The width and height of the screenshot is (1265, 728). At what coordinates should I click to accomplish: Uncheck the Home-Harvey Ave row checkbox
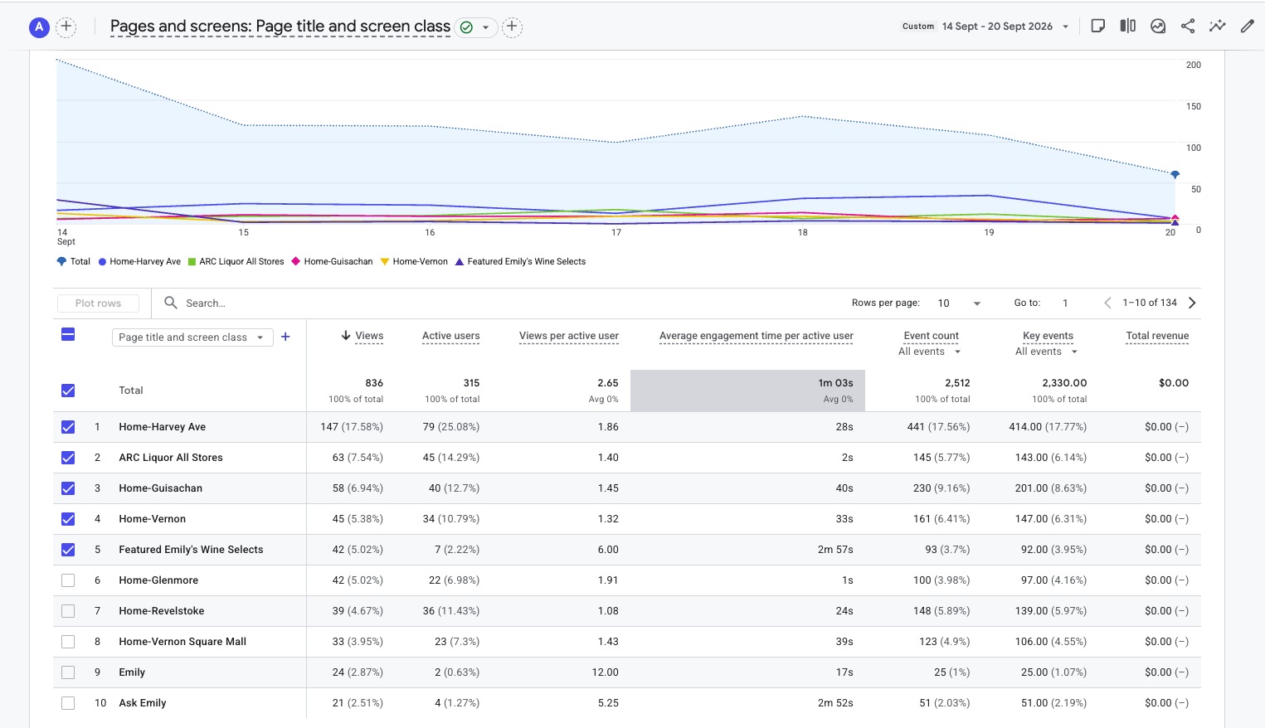[x=68, y=427]
